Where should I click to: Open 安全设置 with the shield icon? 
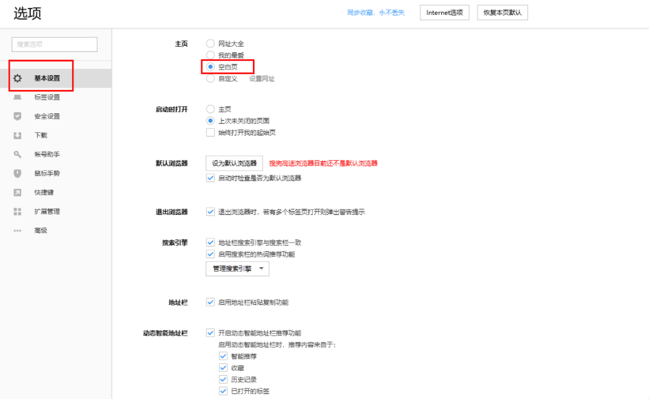tap(18, 116)
